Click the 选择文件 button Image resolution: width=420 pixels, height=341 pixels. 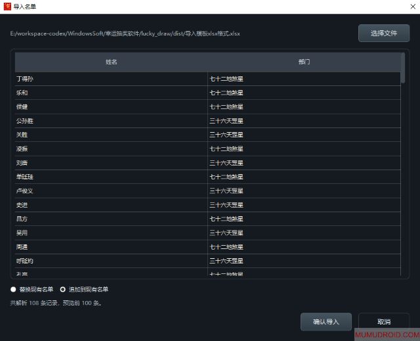point(383,34)
